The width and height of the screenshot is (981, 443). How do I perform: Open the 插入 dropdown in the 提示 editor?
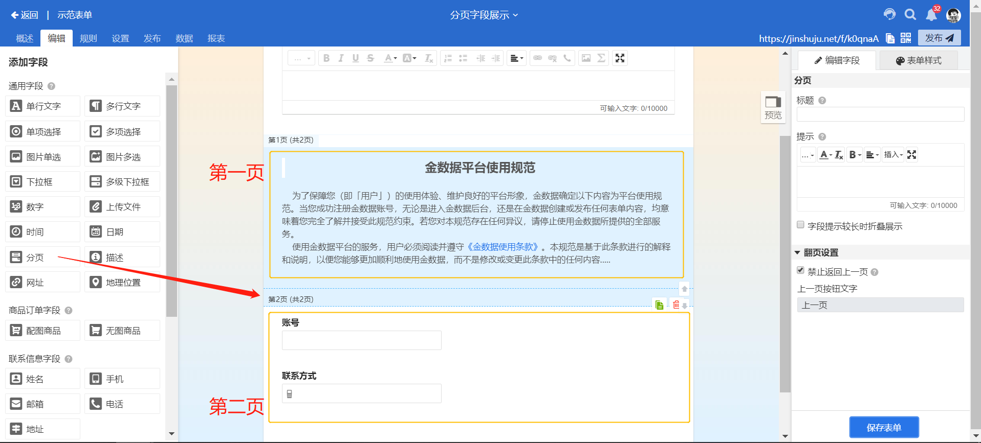(x=893, y=155)
